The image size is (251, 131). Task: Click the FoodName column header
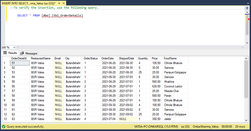175,59
